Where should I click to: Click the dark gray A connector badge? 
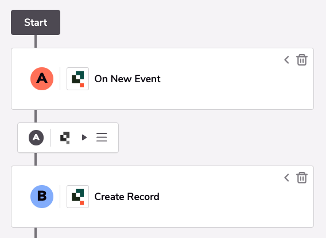[x=36, y=137]
